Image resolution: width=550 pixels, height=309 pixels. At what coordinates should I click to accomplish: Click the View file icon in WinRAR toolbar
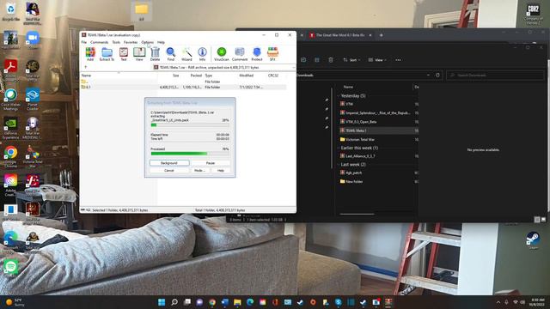tap(139, 54)
